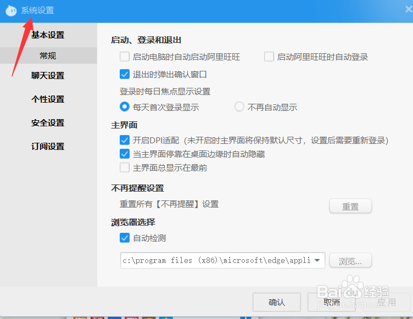
Task: Expand the browser path dropdown arrow
Action: pos(317,260)
